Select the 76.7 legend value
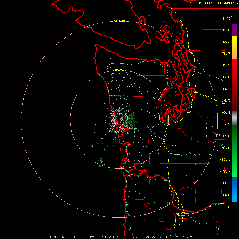The width and height of the screenshot is (239, 239). coord(226,53)
